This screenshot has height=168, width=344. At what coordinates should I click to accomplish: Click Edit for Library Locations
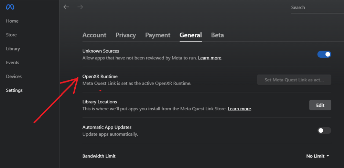(x=320, y=105)
